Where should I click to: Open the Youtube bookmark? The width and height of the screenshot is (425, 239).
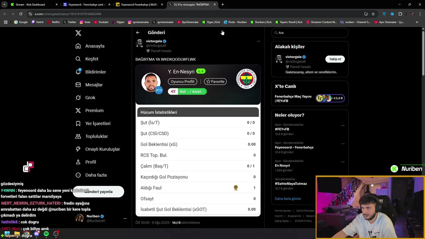pos(101,22)
